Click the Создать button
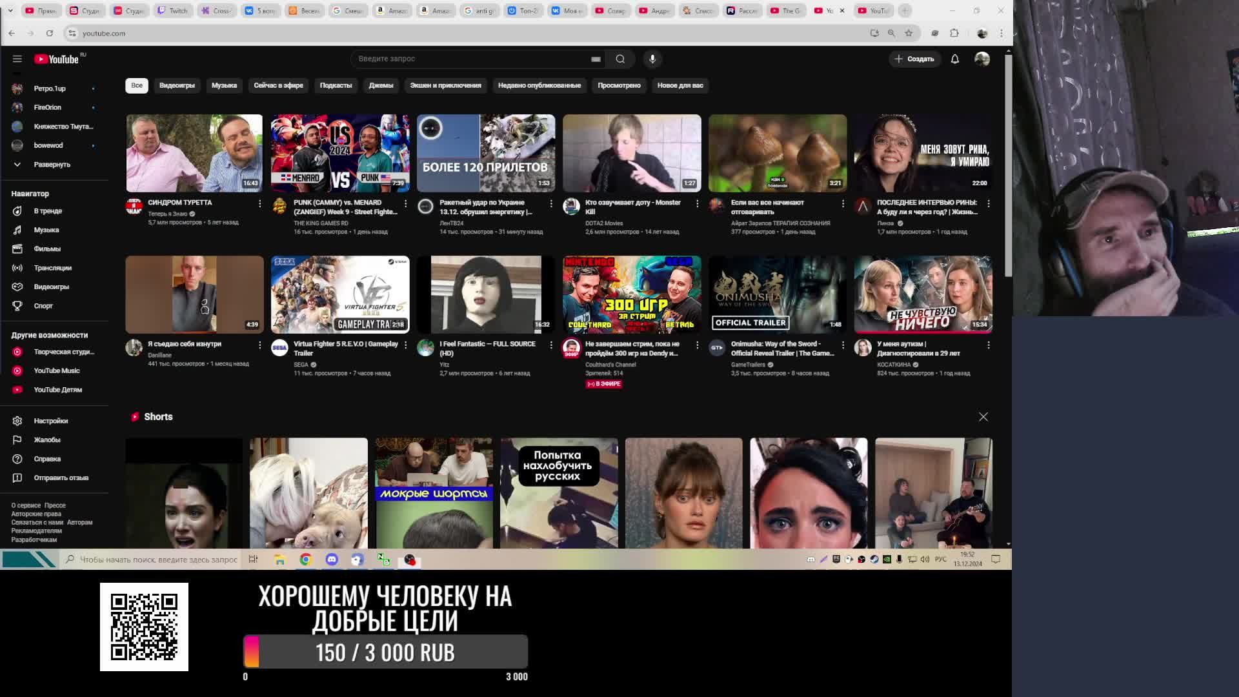Viewport: 1239px width, 697px height. [914, 59]
